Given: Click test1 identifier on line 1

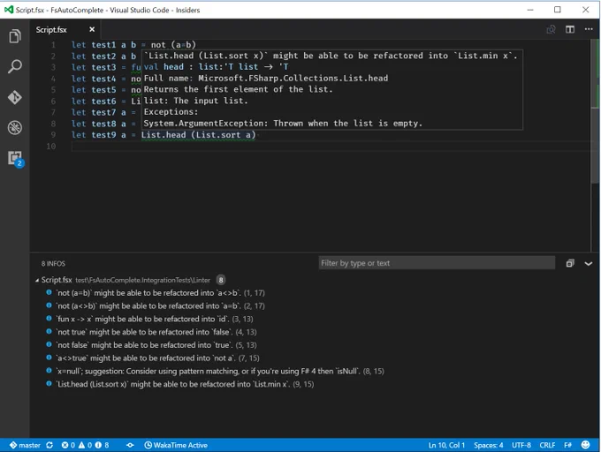Looking at the screenshot, I should [x=103, y=45].
